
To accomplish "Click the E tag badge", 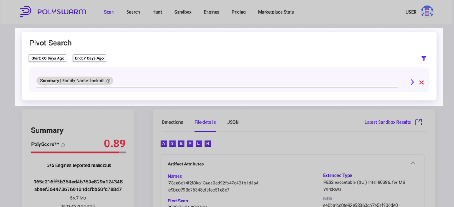I will point(181,144).
